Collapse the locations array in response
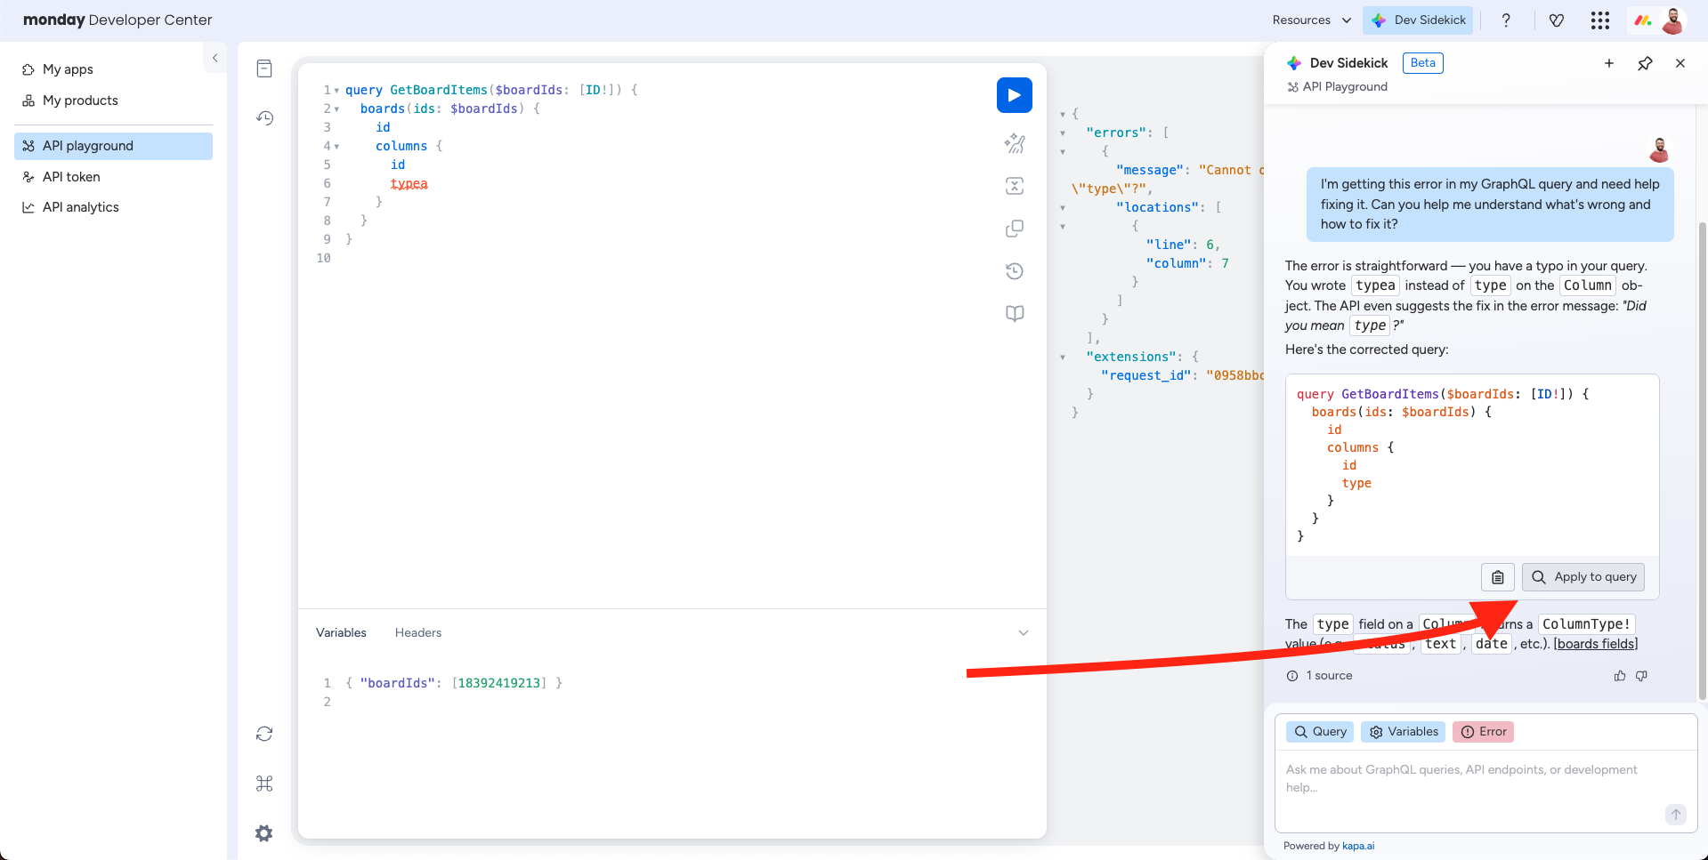The image size is (1708, 860). [x=1063, y=208]
